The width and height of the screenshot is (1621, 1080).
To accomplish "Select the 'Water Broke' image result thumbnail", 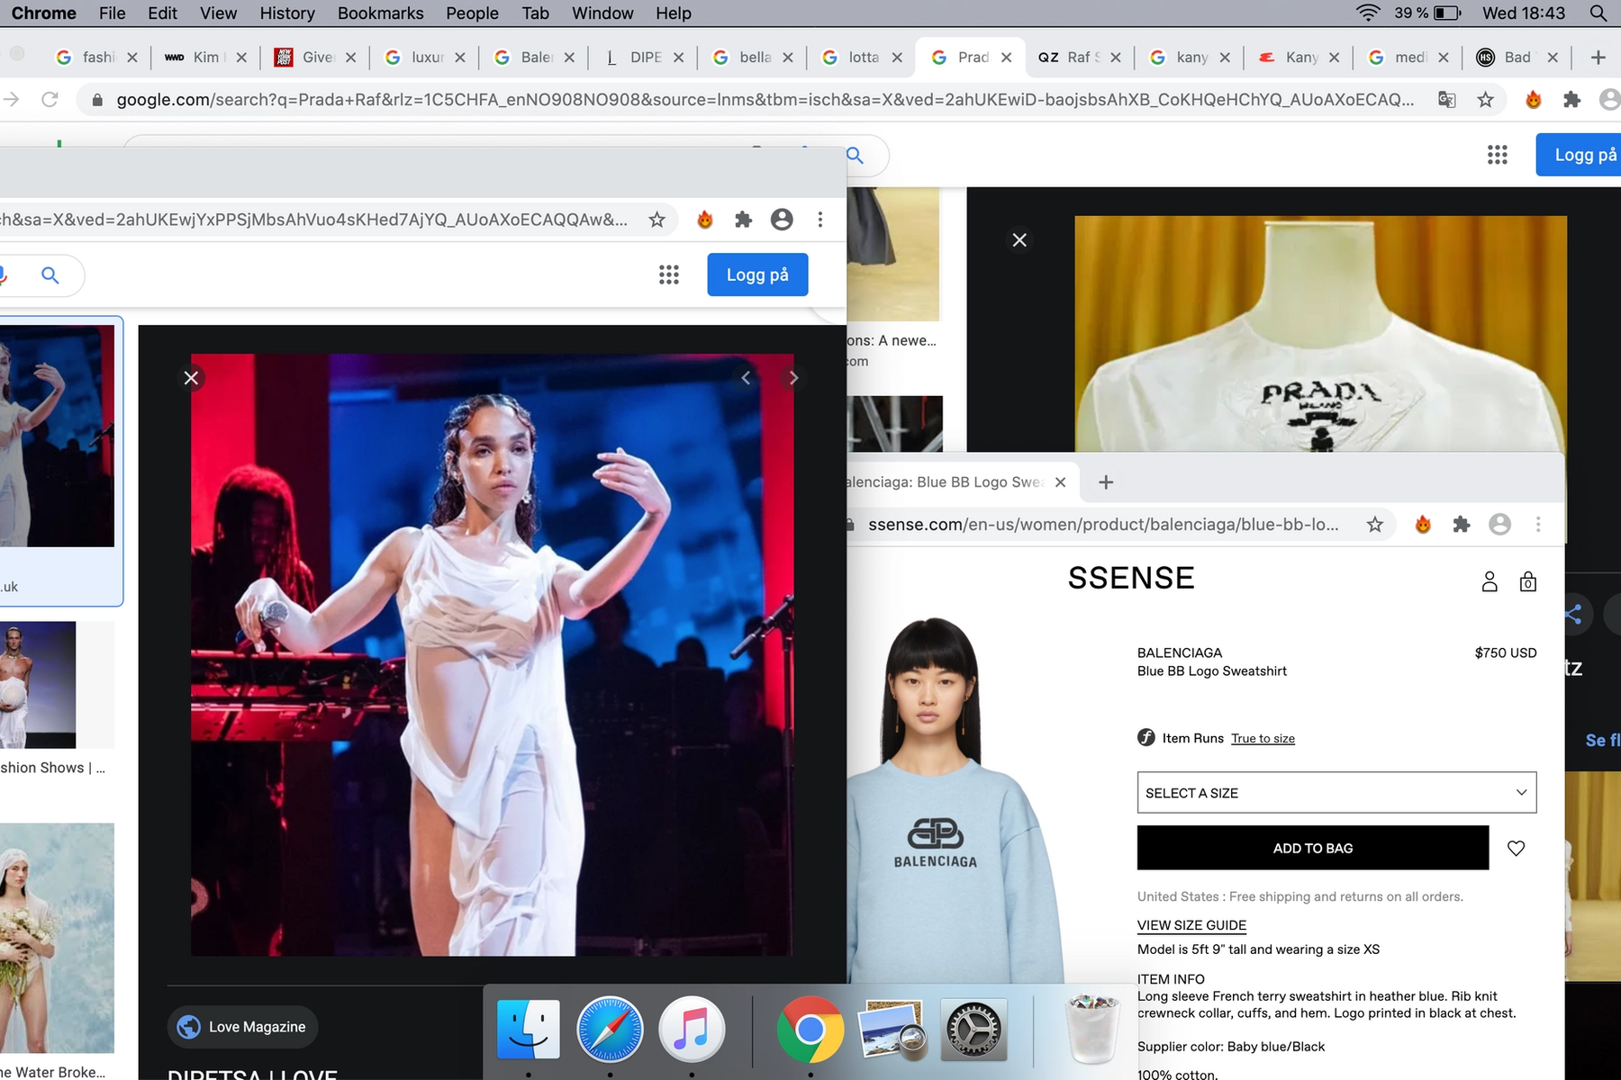I will coord(57,938).
